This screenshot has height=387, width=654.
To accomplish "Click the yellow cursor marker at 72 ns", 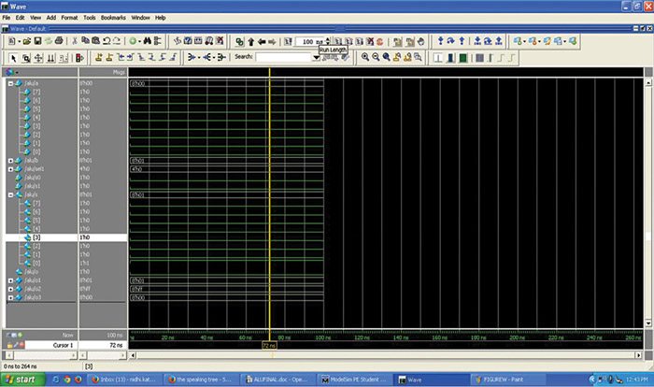I will 269,344.
